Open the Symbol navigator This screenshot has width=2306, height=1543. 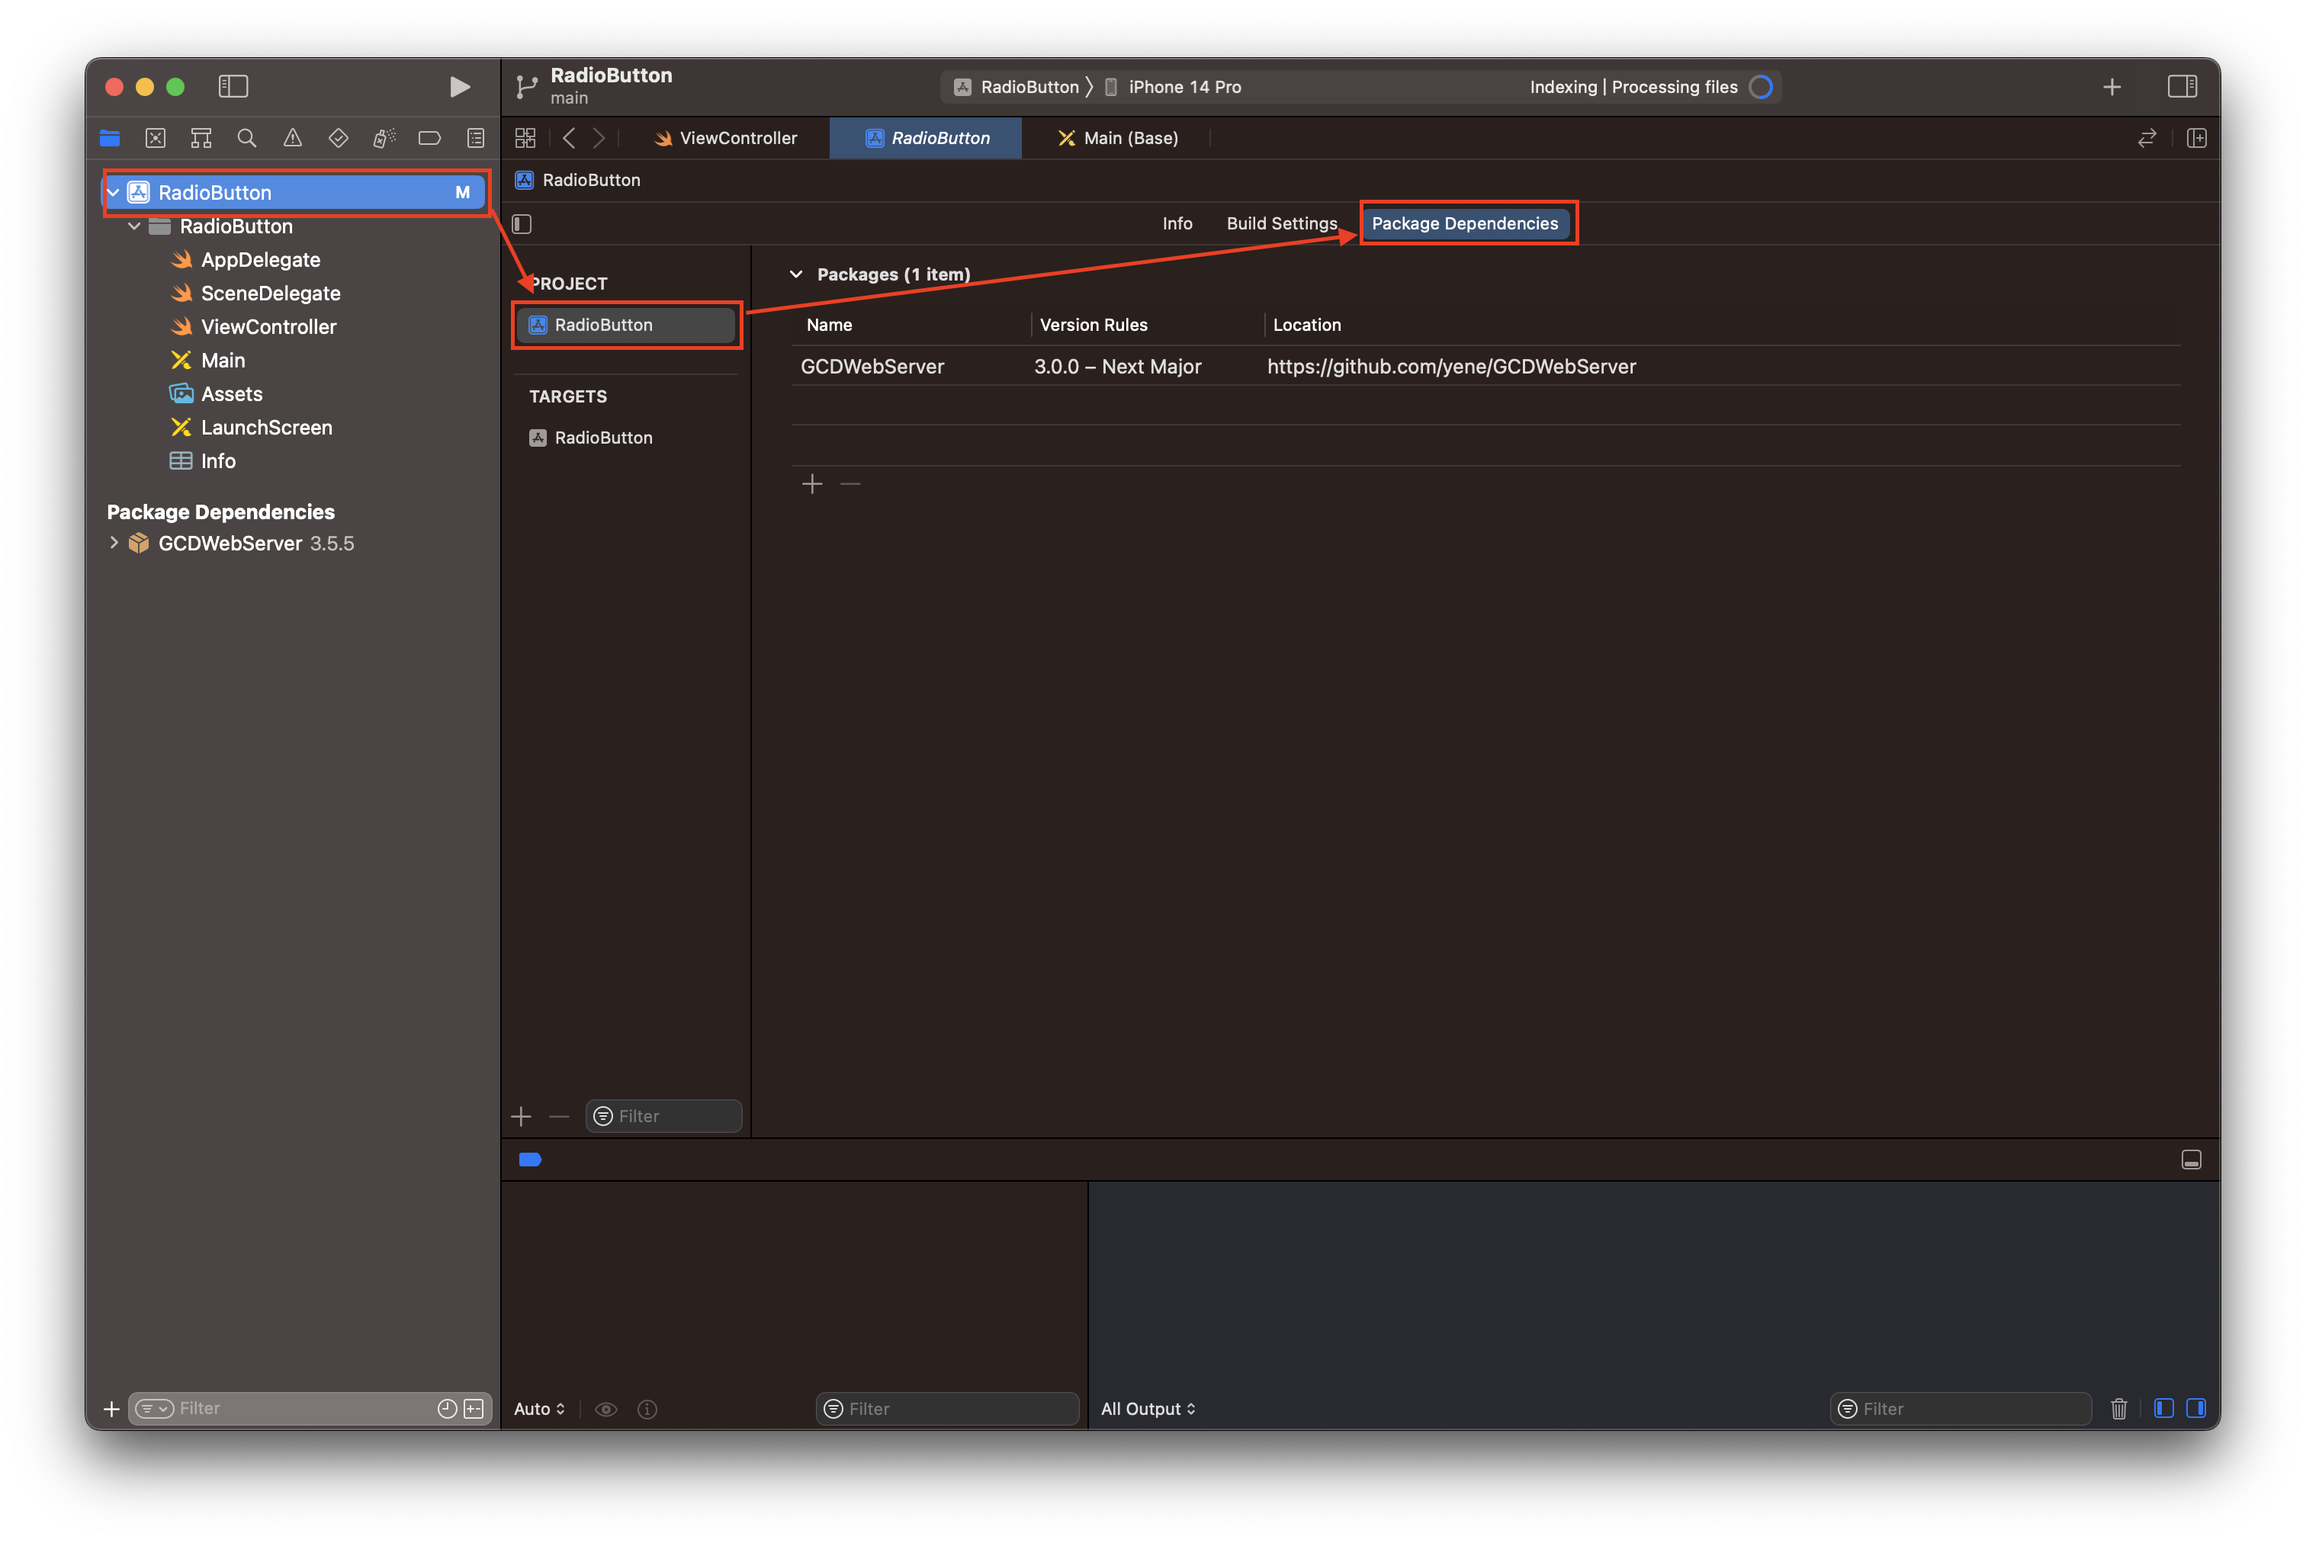[x=201, y=138]
